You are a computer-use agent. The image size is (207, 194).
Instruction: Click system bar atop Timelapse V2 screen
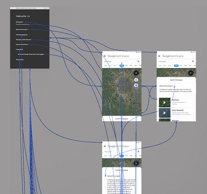[30, 8]
